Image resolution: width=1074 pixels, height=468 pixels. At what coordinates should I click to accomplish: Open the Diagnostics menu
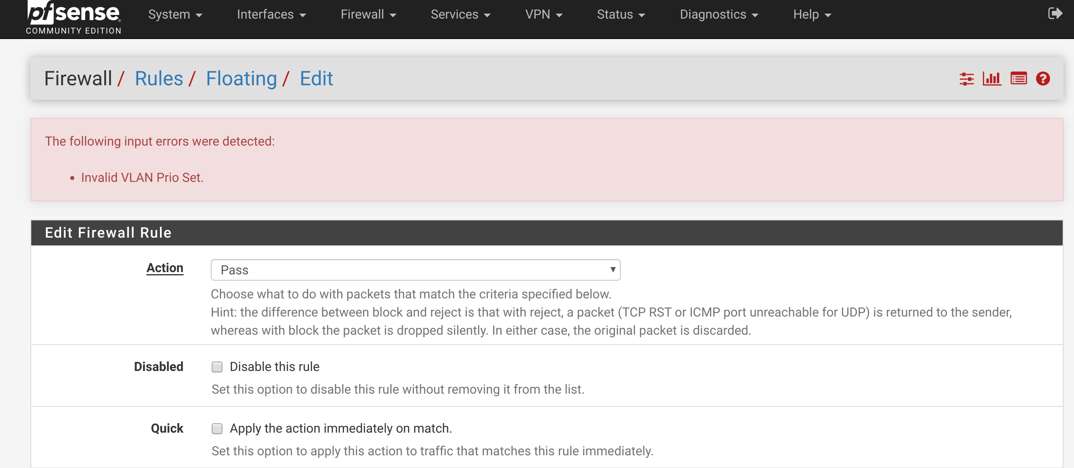719,15
